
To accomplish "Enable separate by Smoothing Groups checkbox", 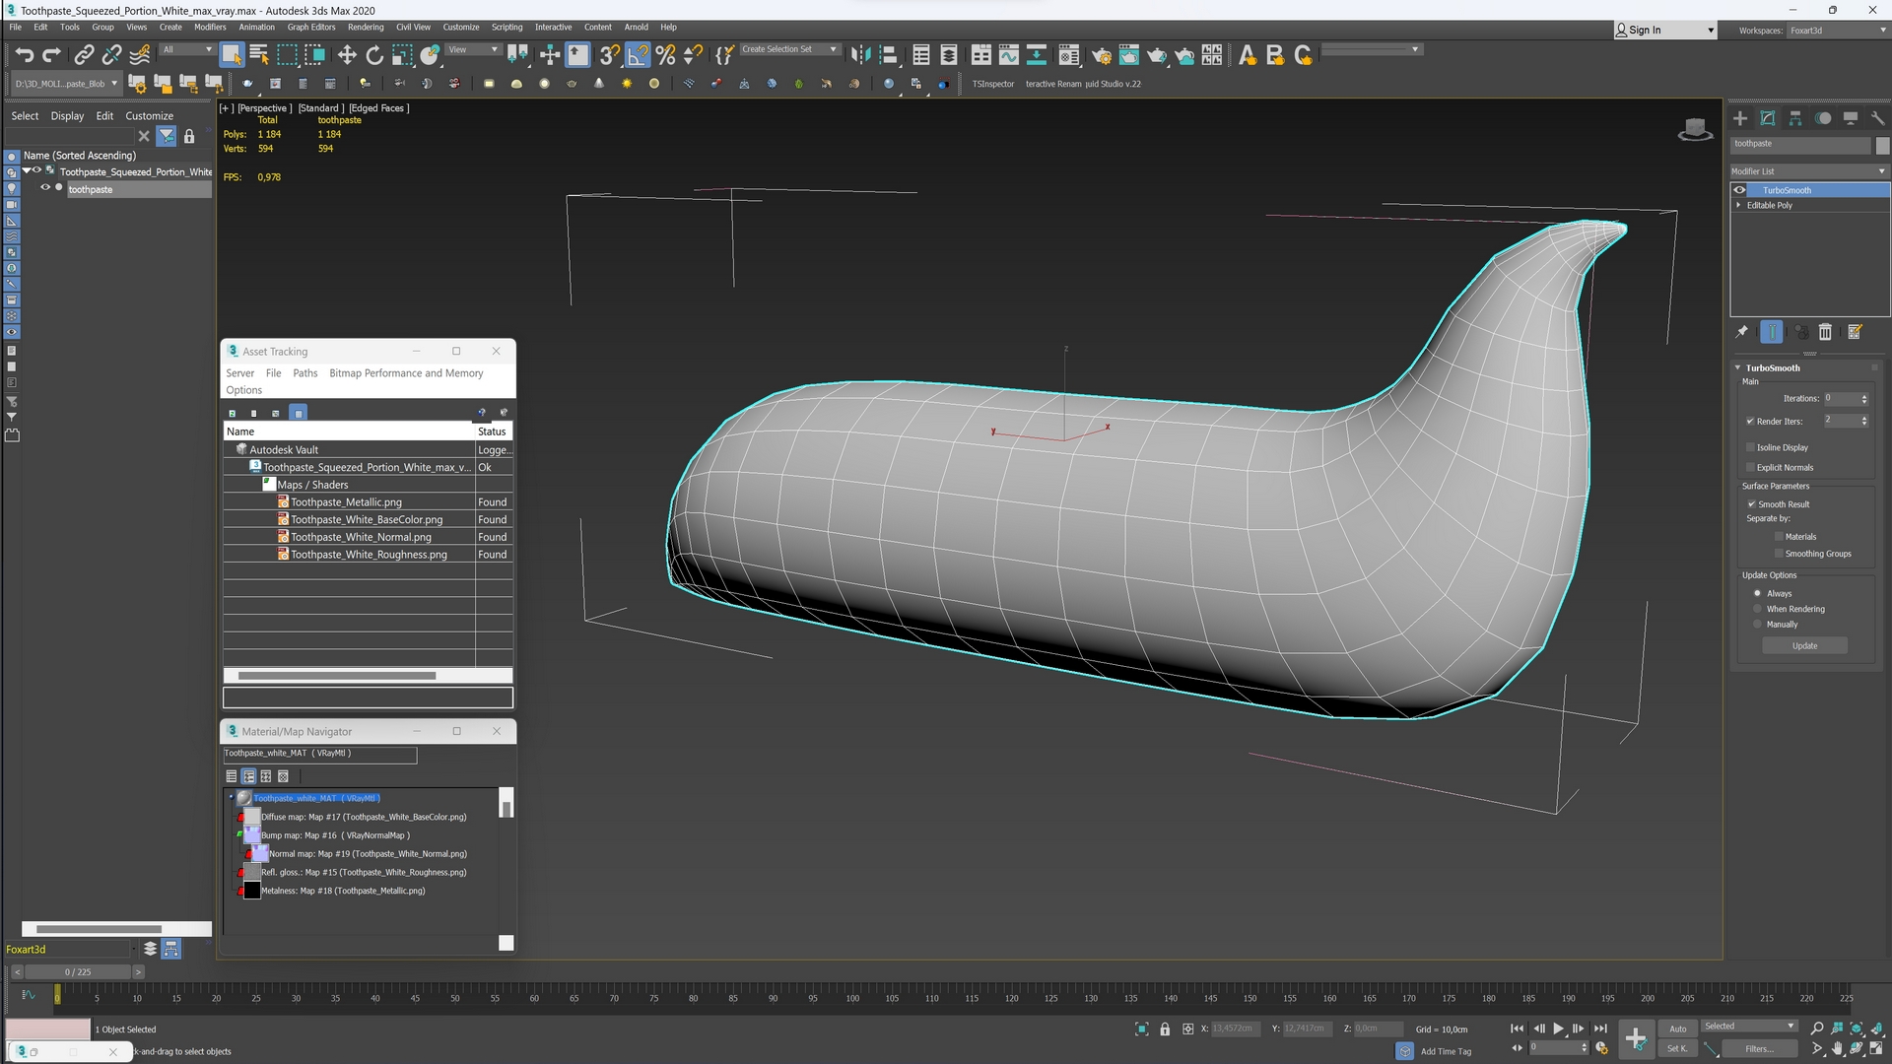I will click(1779, 554).
